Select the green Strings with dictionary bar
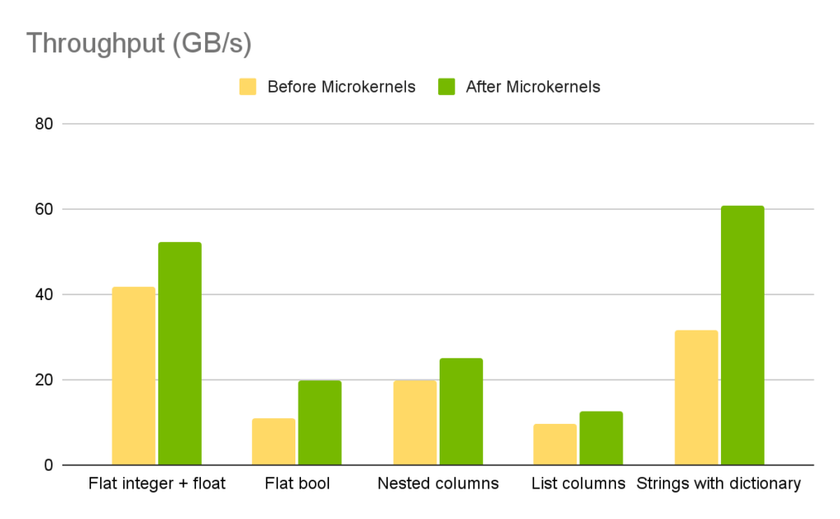840x519 pixels. point(742,335)
